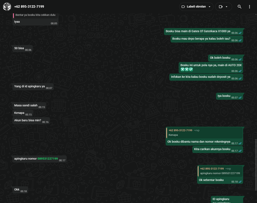Open phone number link 089531227199
The width and height of the screenshot is (257, 203).
coord(48,159)
